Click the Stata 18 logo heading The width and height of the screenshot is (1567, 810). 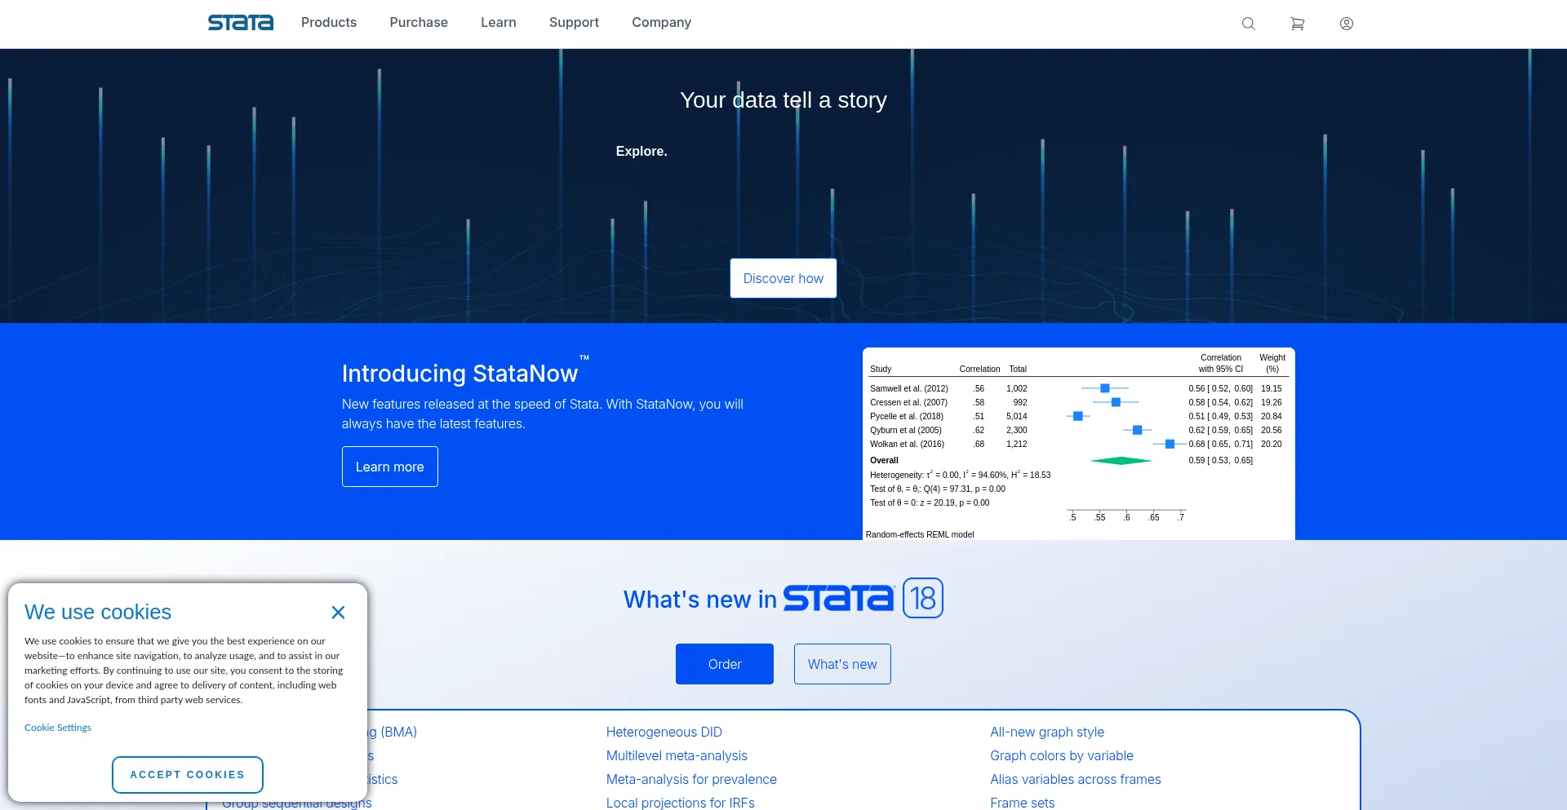point(863,598)
